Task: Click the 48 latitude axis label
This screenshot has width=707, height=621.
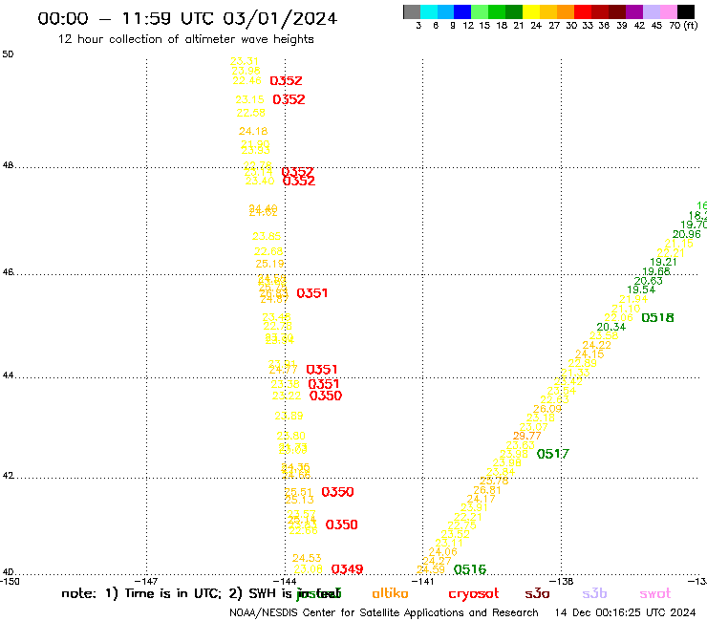Action: pyautogui.click(x=8, y=165)
